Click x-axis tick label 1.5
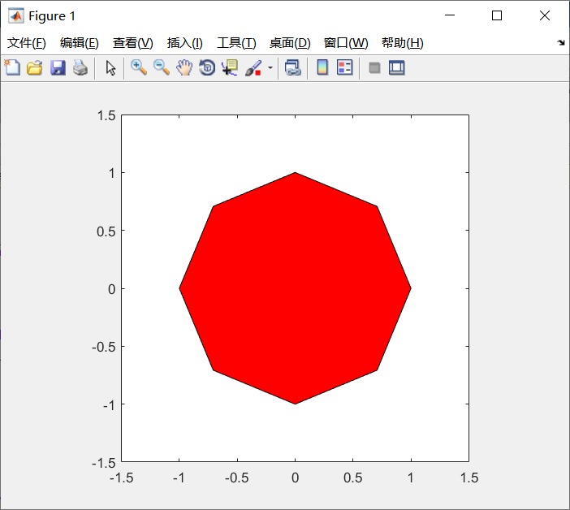Viewport: 570px width, 510px height. tap(469, 478)
